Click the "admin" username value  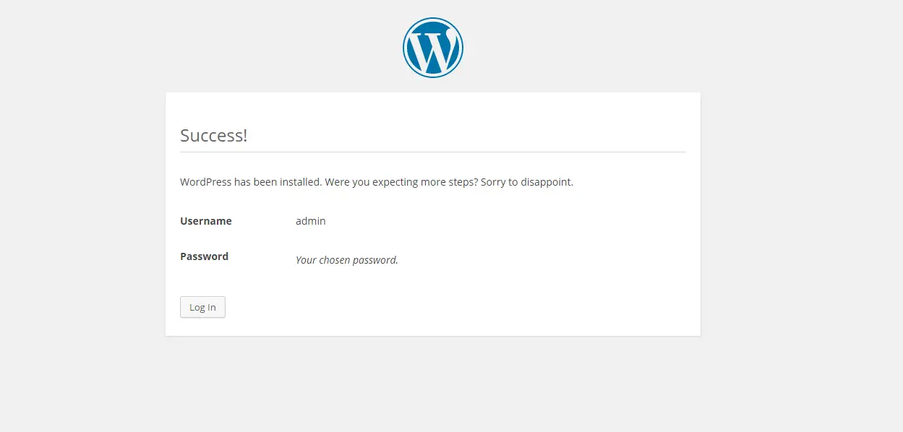point(311,221)
